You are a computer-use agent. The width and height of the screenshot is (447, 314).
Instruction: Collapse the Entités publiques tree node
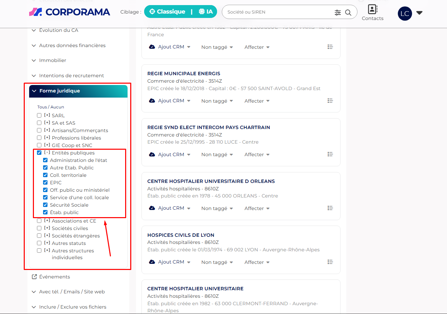click(x=47, y=152)
